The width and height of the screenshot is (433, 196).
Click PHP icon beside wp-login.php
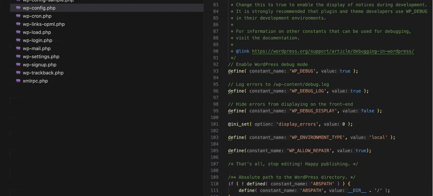[x=18, y=41]
